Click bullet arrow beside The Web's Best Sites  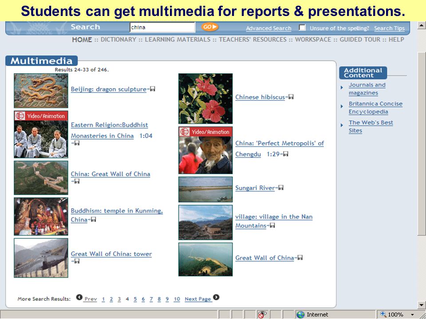pos(342,125)
